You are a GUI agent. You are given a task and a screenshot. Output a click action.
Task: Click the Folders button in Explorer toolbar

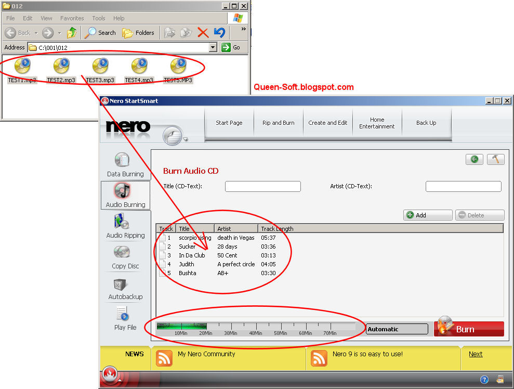click(x=138, y=33)
